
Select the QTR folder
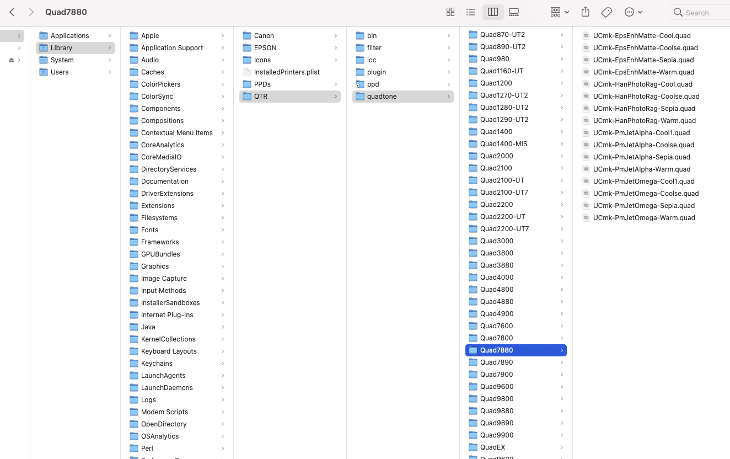coord(290,97)
